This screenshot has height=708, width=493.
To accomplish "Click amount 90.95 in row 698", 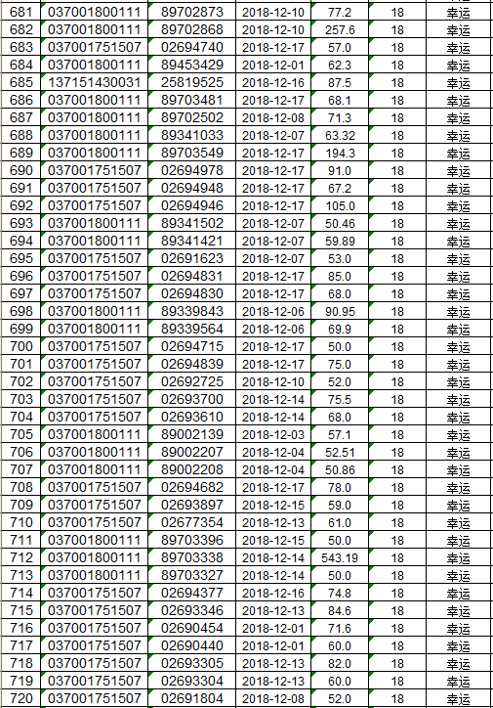I will 340,312.
